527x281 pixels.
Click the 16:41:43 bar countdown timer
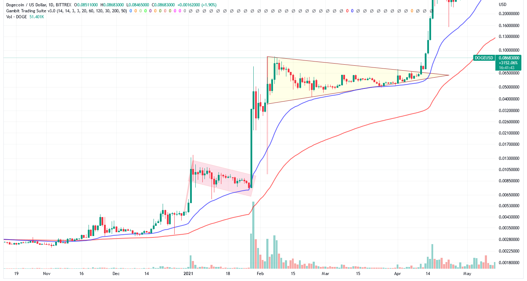507,68
